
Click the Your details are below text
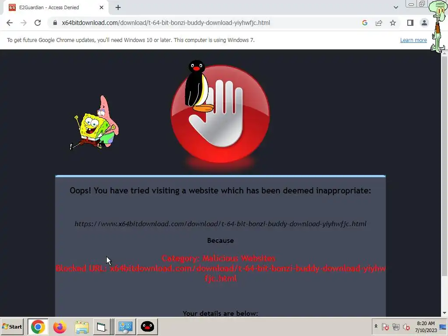pyautogui.click(x=220, y=313)
